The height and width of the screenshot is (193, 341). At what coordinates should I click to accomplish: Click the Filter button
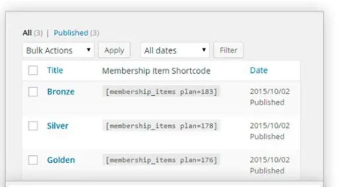(x=228, y=51)
